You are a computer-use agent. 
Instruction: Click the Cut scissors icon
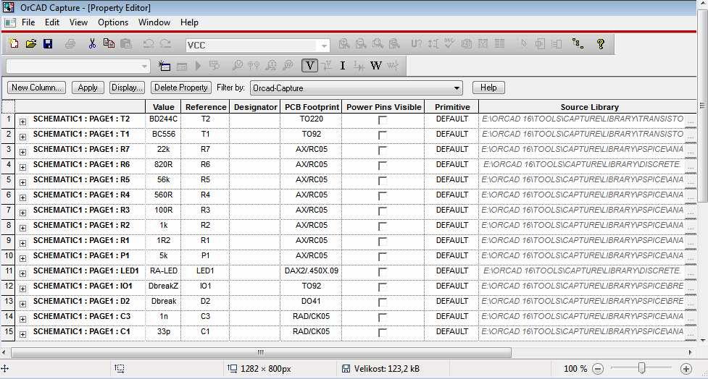(92, 43)
